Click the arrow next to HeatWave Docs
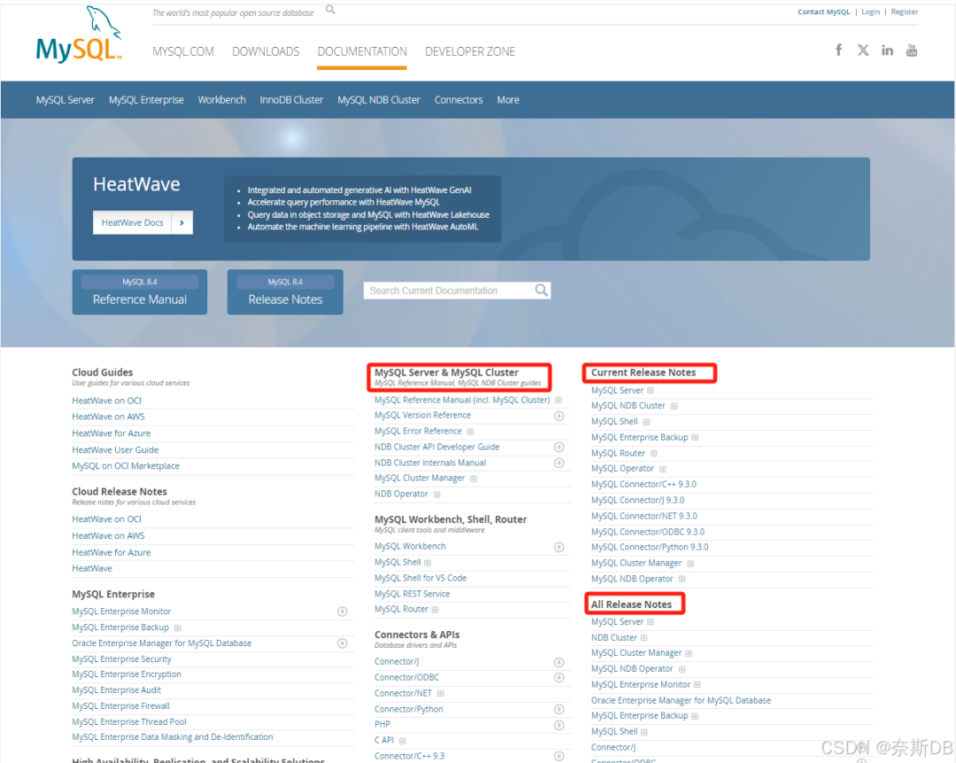Screen dimensions: 956x763 pyautogui.click(x=181, y=223)
